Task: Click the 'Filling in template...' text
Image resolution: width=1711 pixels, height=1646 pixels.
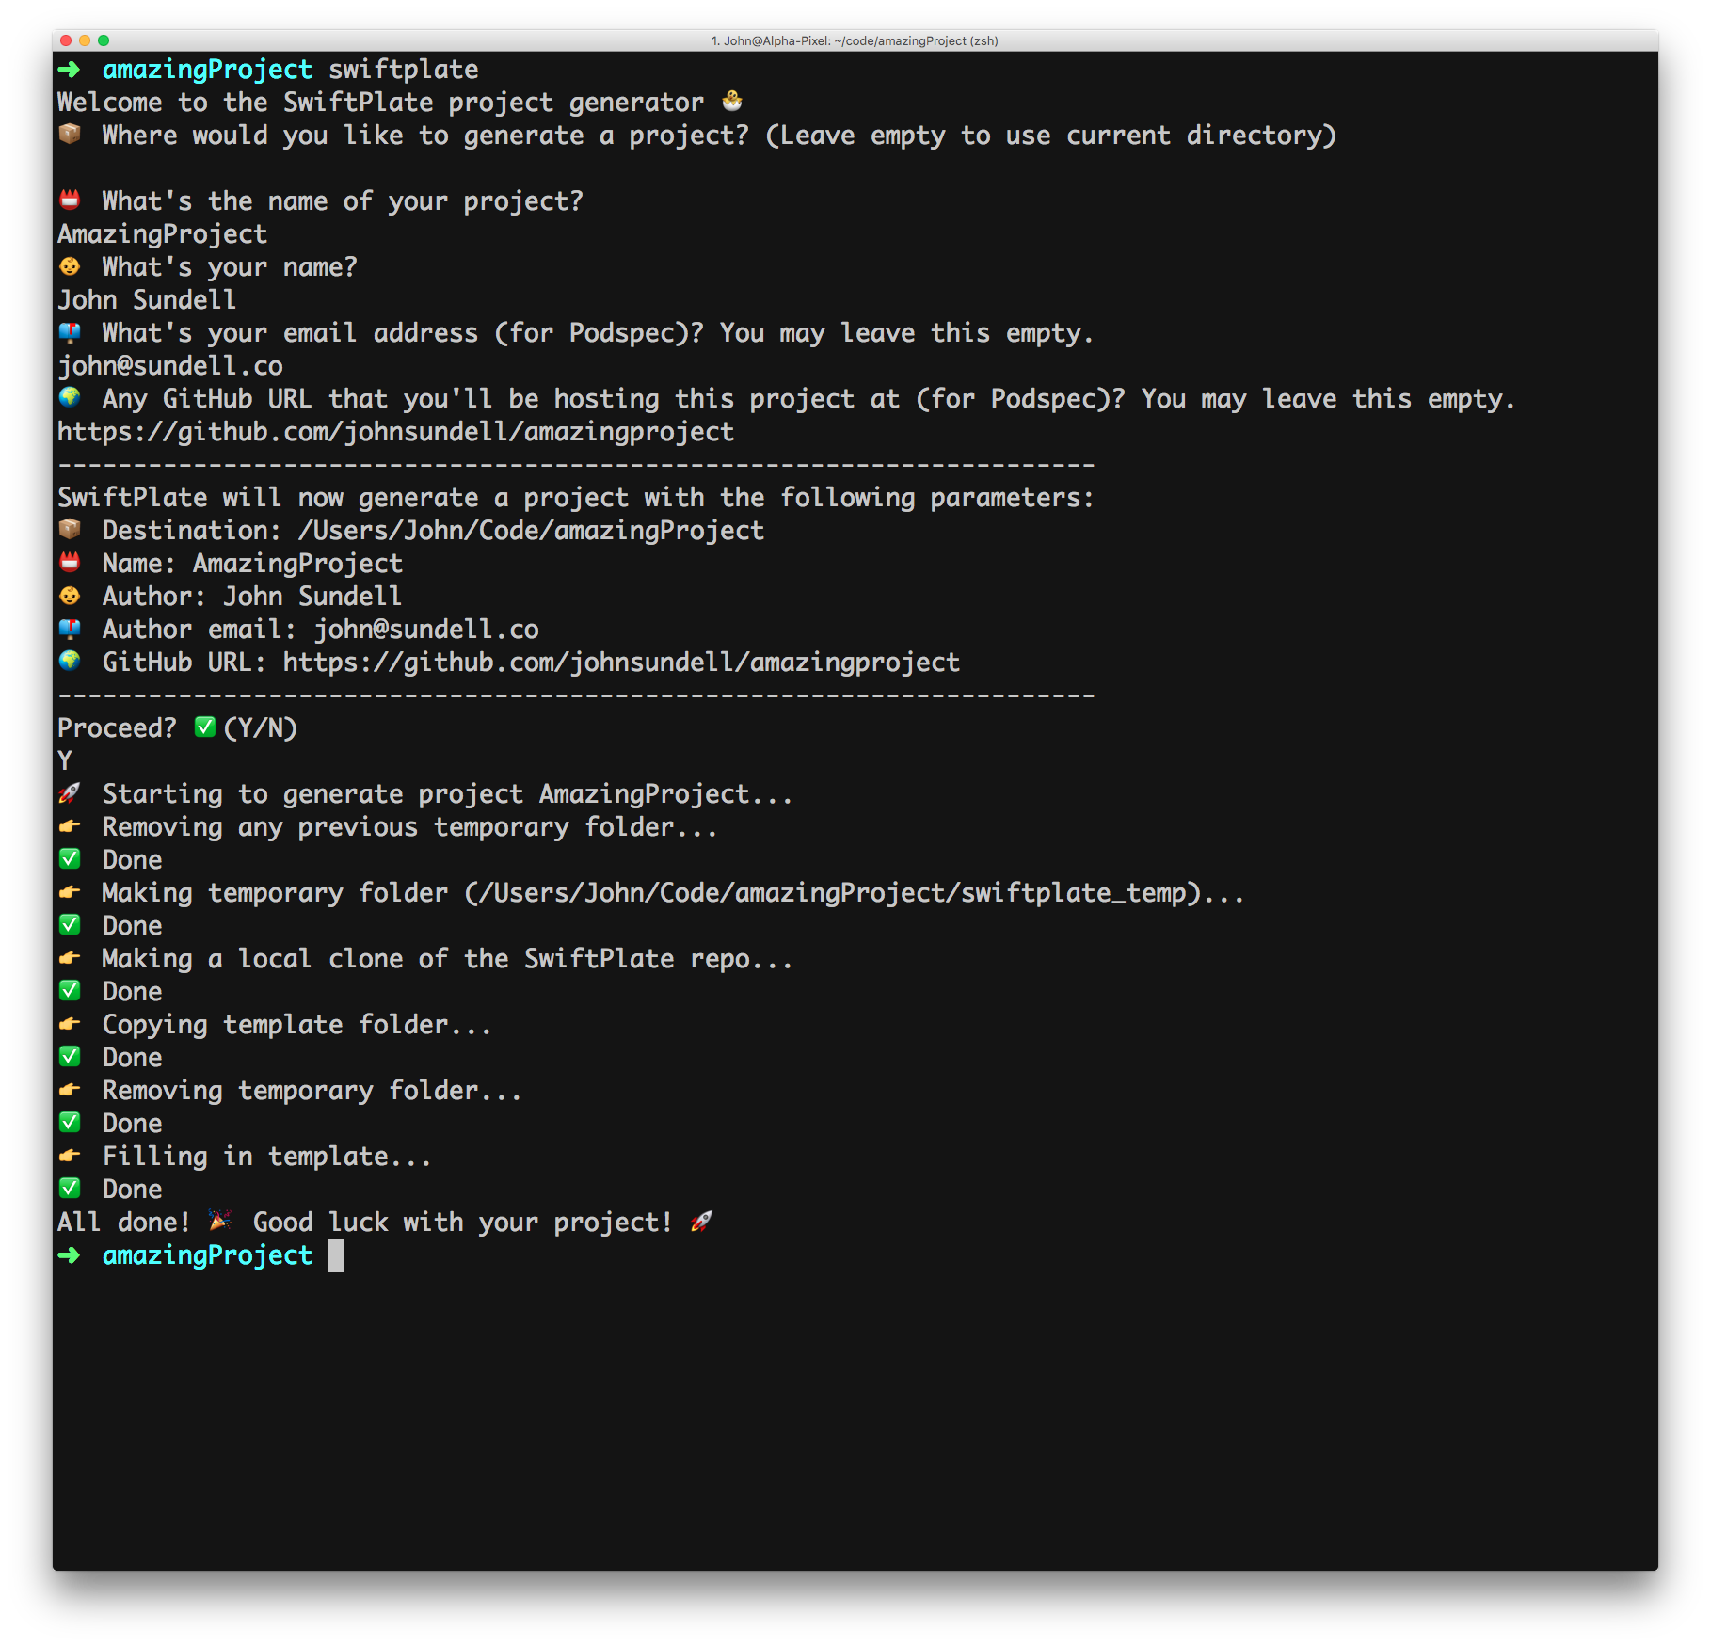Action: tap(267, 1157)
